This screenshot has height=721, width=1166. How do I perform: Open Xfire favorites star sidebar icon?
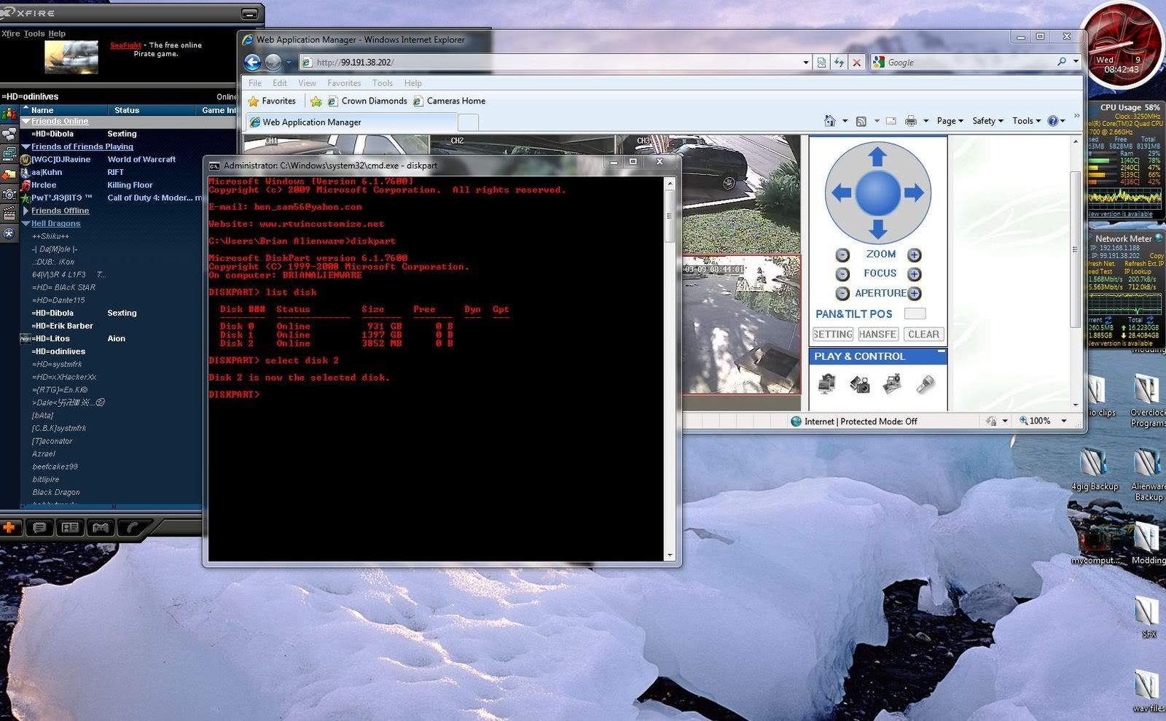(9, 233)
